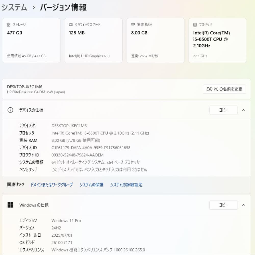Collapse the Windows の仕様 section
This screenshot has height=255, width=255.
click(244, 205)
